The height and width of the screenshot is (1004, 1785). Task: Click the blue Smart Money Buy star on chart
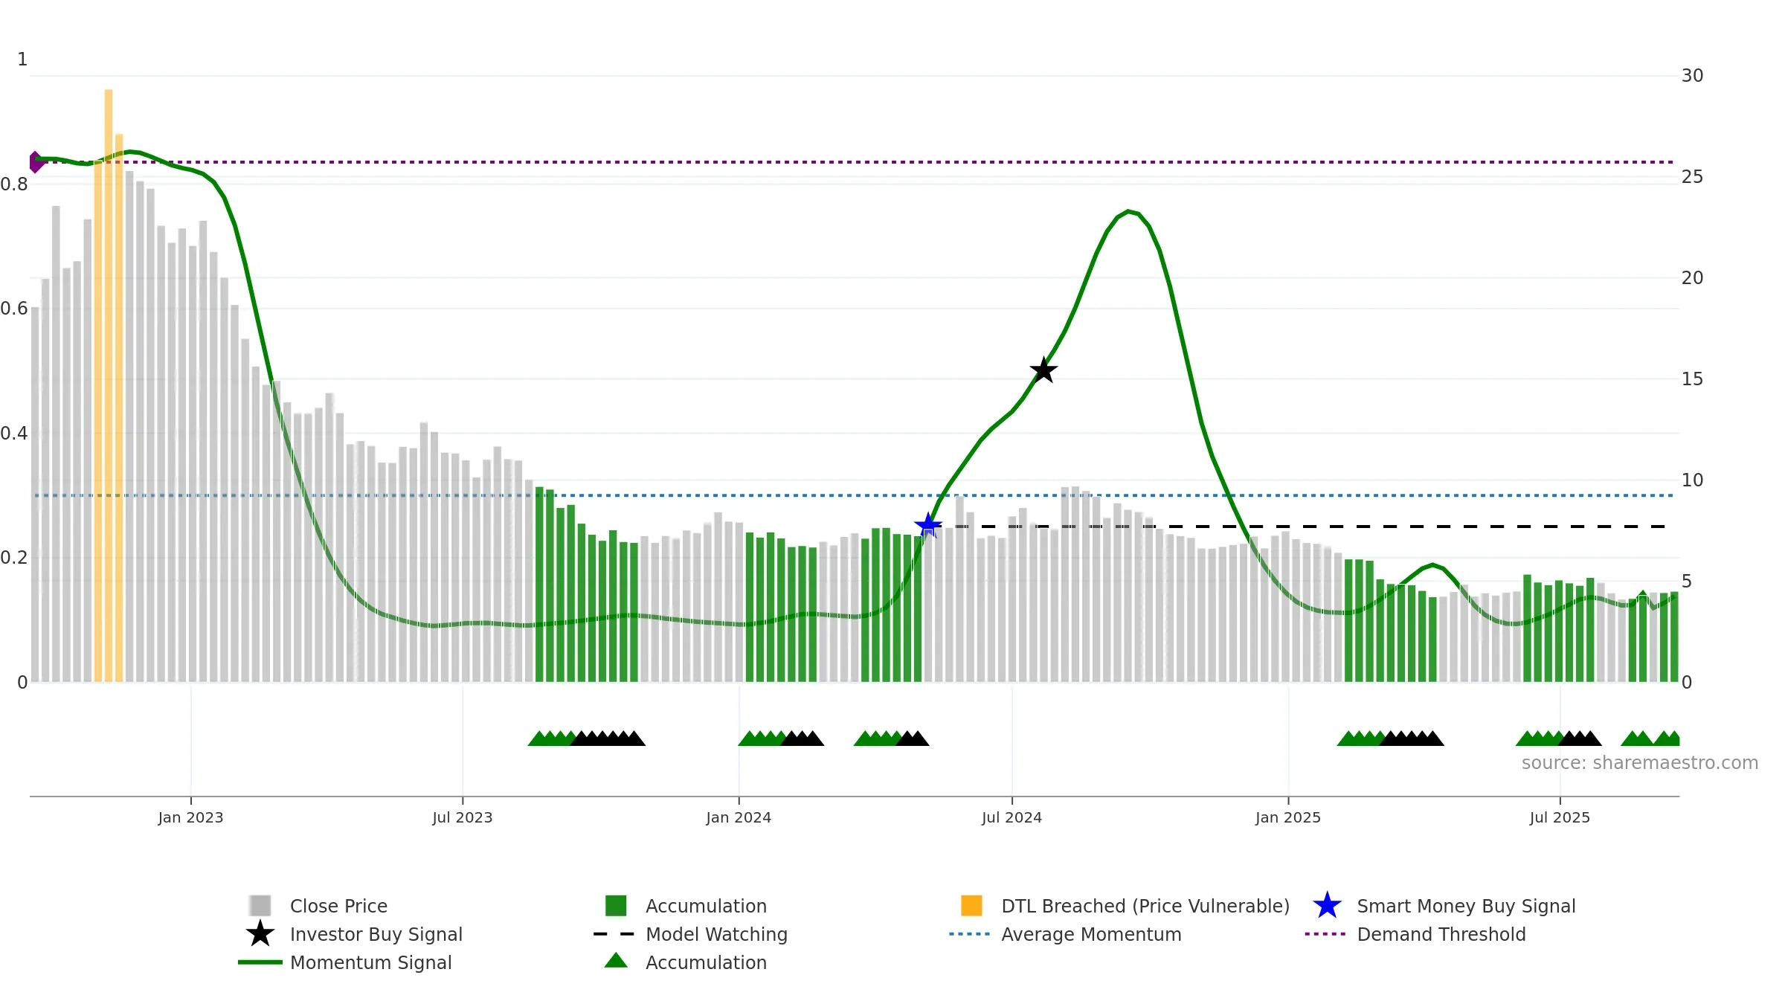click(927, 526)
